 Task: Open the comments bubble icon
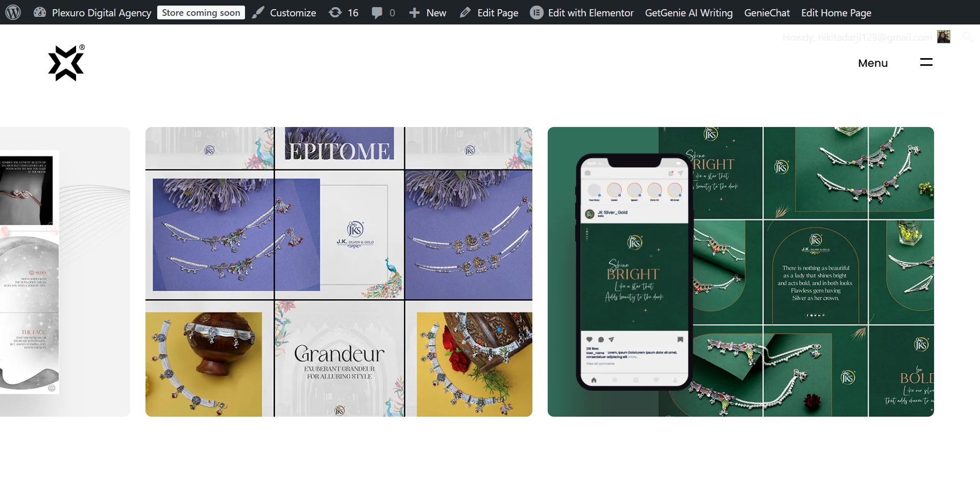point(377,13)
